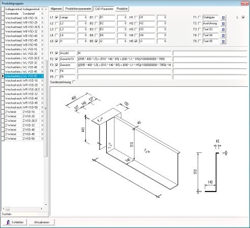Delete the Sonderteil row via its X icon
Screen dimensions: 250x228
coord(42,14)
